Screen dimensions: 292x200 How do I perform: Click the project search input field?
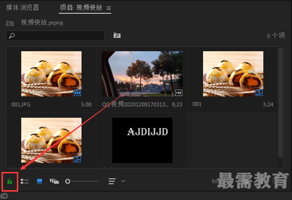(x=55, y=35)
